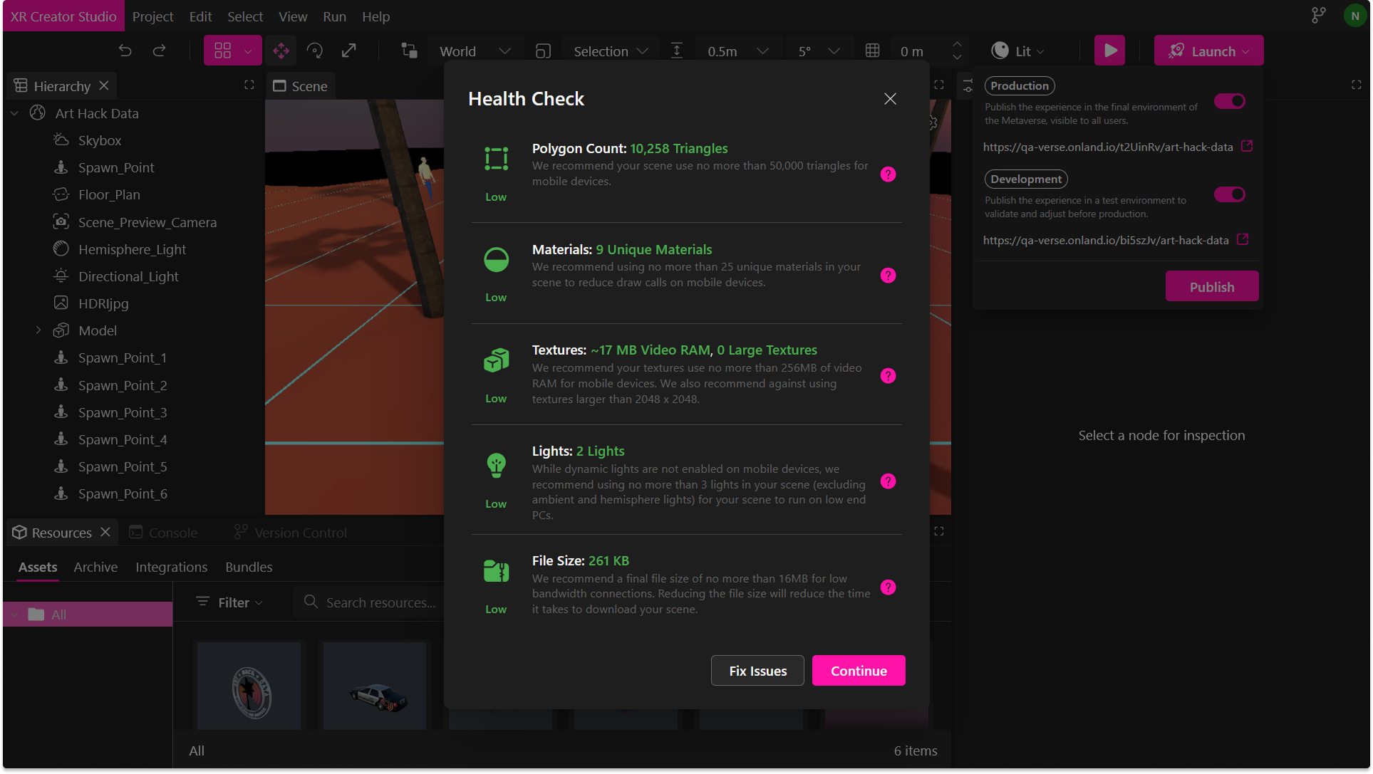Toggle the Development publish switch

coord(1230,194)
